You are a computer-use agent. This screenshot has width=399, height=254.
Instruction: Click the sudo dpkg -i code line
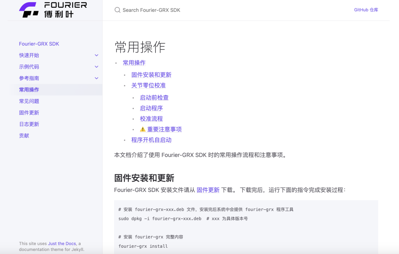point(183,219)
